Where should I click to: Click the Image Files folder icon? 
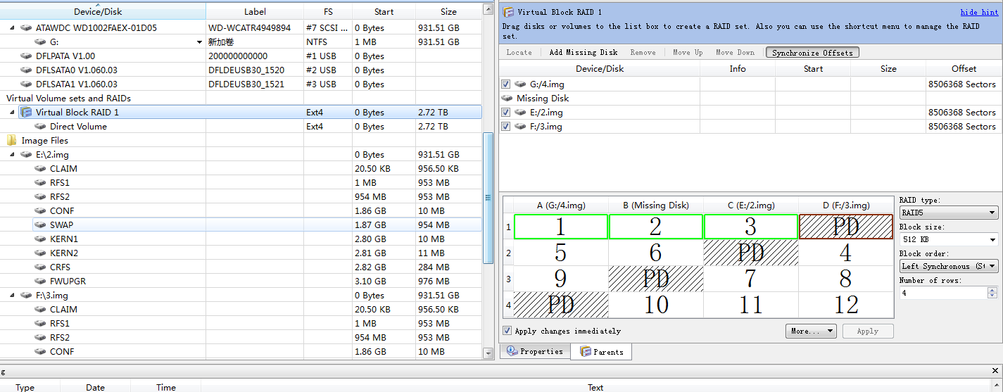12,141
